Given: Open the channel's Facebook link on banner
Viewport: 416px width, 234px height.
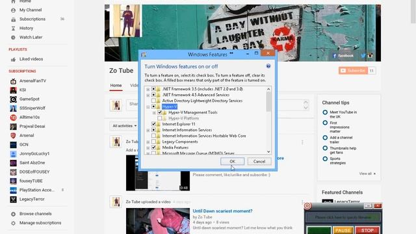Looking at the screenshot, I should (x=343, y=56).
